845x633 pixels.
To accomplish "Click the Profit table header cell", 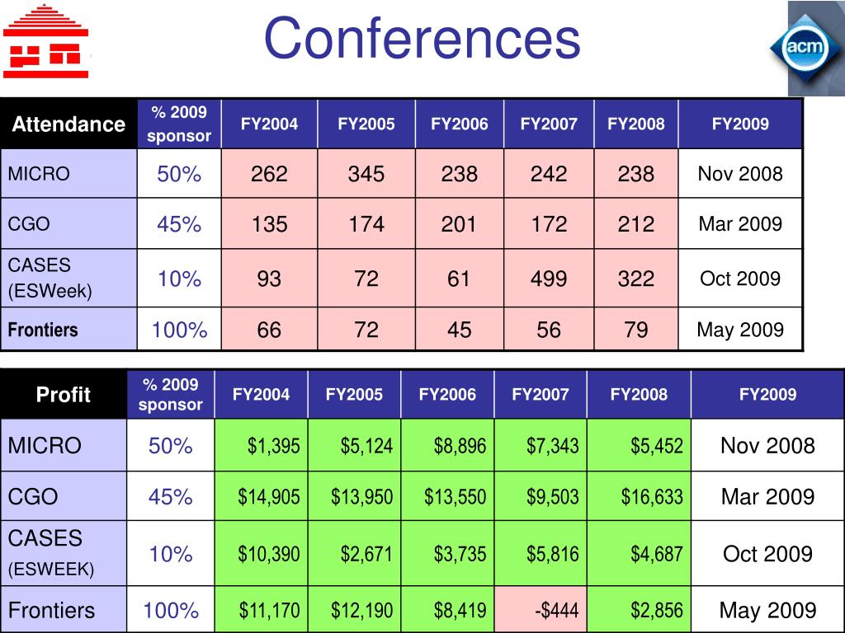I will [64, 394].
